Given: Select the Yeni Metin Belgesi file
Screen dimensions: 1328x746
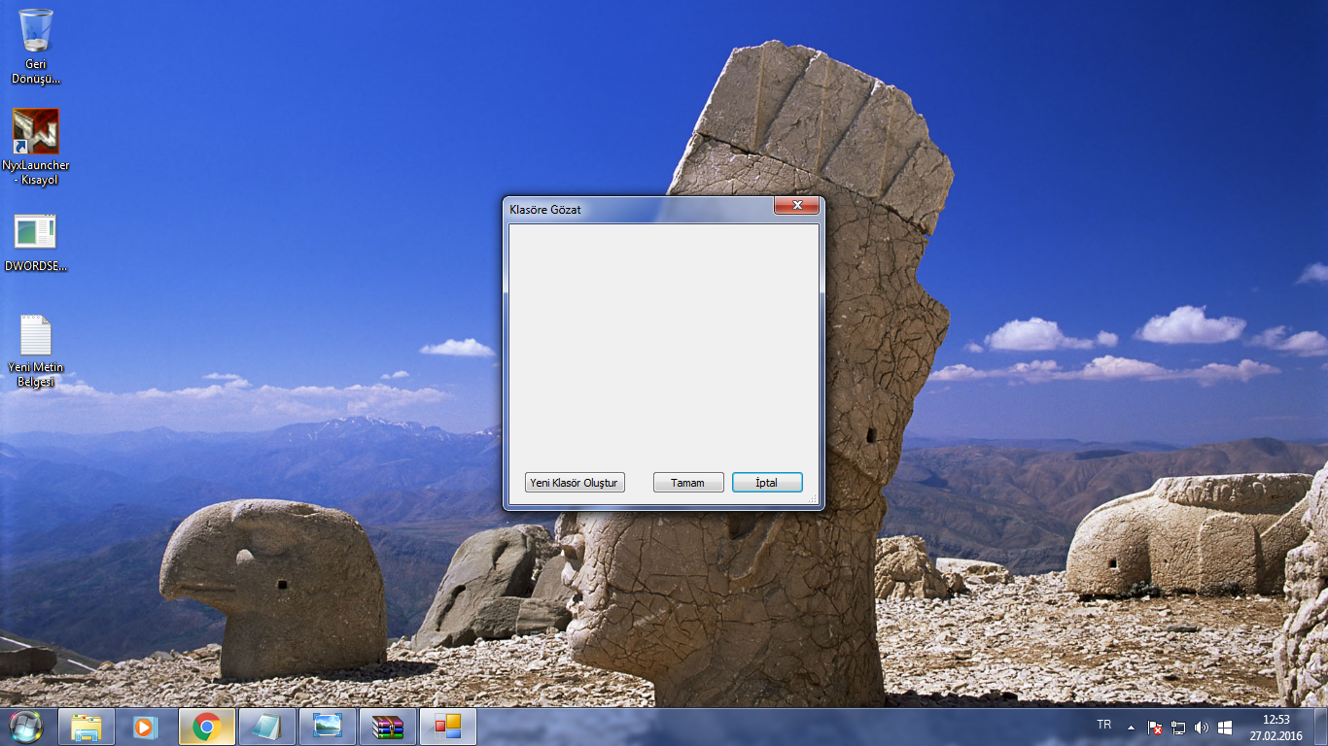Looking at the screenshot, I should [36, 351].
